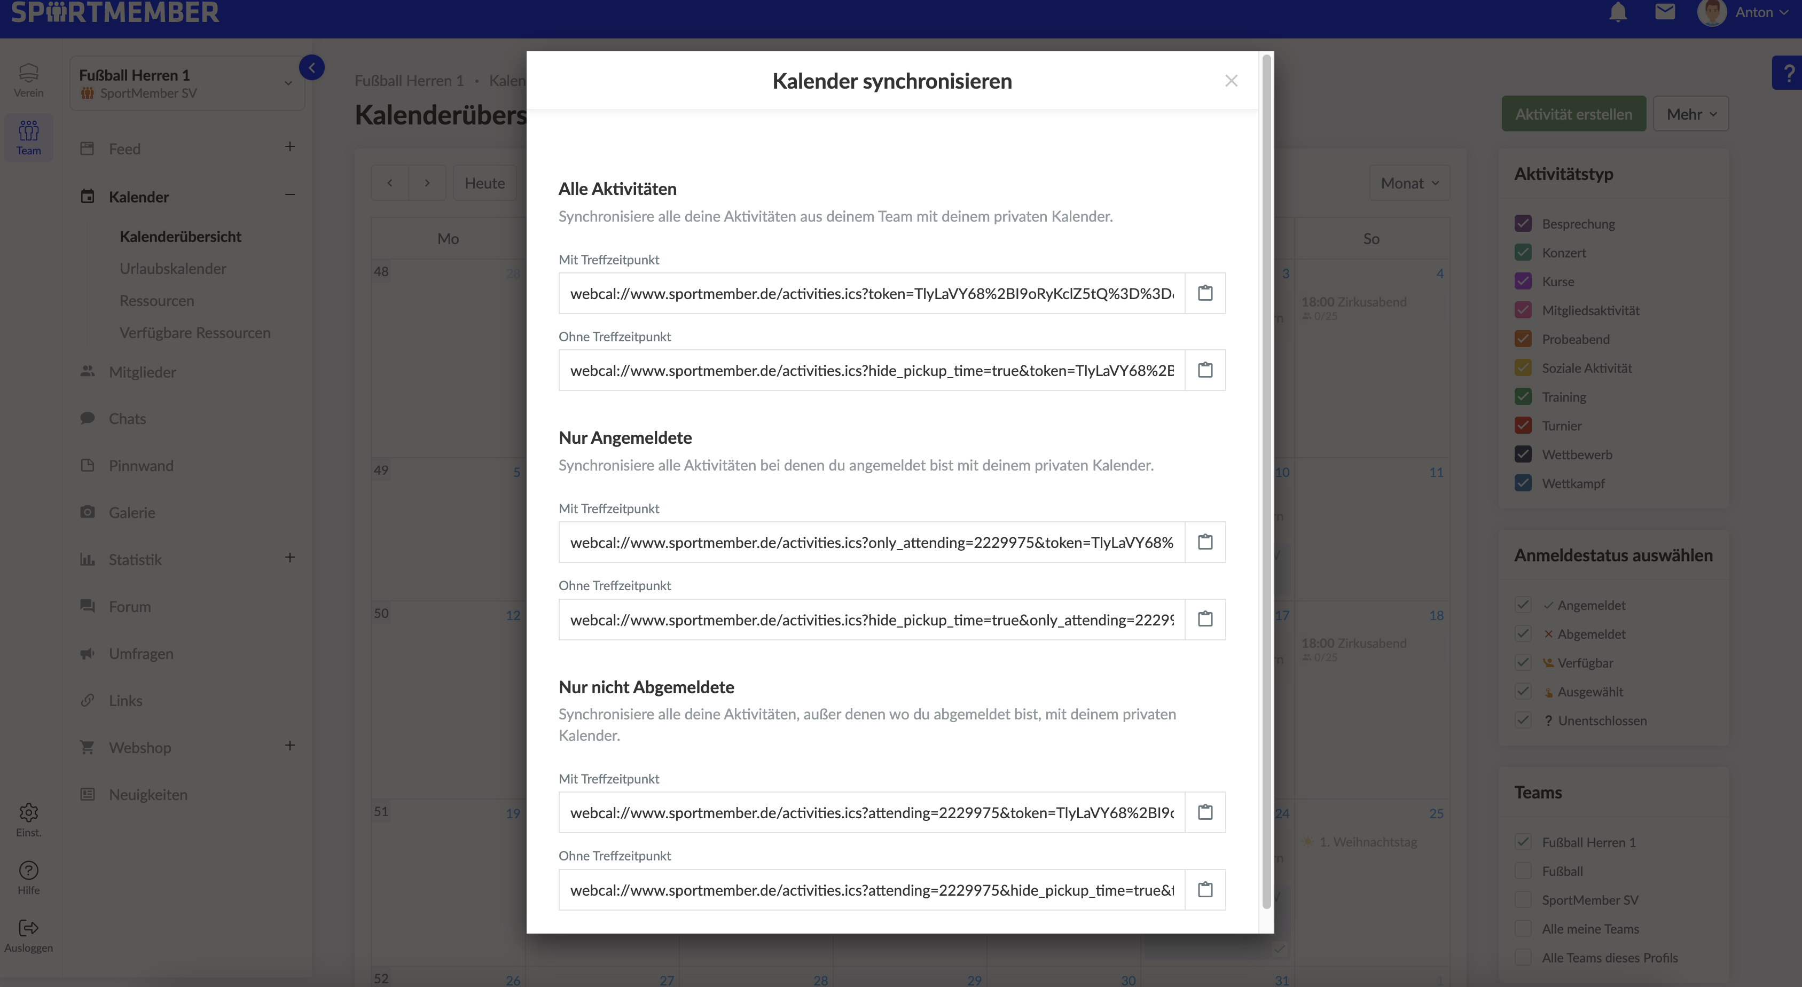Open the messages envelope icon

coord(1666,12)
